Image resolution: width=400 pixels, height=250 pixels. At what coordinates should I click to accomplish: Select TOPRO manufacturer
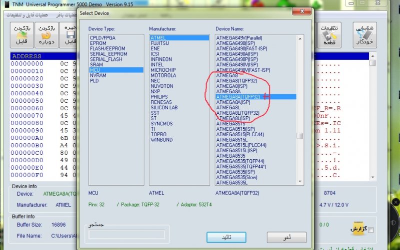click(x=158, y=134)
